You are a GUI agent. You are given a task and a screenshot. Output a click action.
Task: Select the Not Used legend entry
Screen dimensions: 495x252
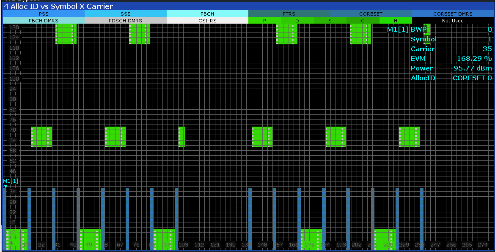453,21
